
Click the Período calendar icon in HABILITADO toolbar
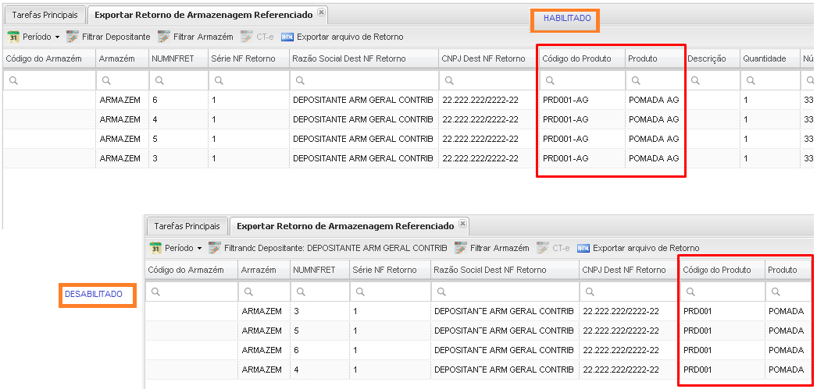(13, 37)
